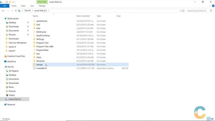Open the Share ribbon tab
This screenshot has width=215, height=121.
[x=23, y=6]
